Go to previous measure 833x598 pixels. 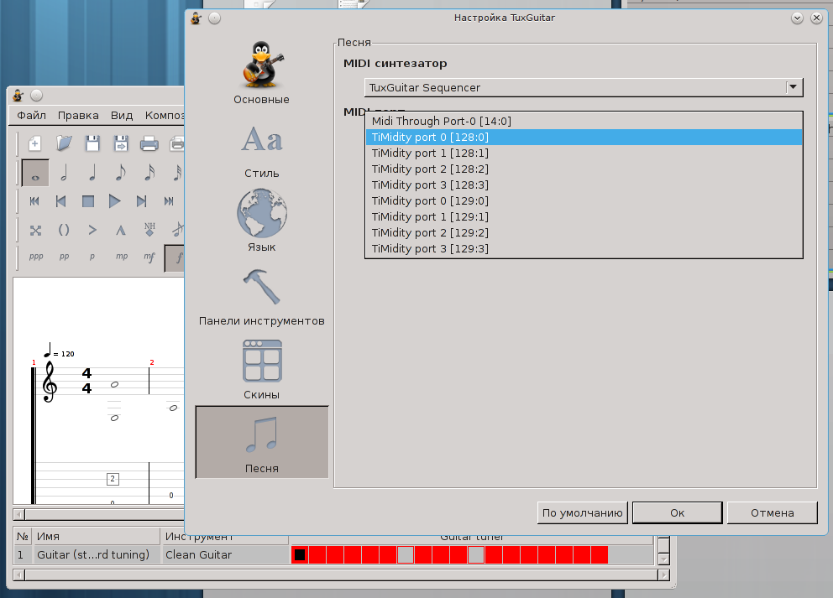[x=61, y=201]
